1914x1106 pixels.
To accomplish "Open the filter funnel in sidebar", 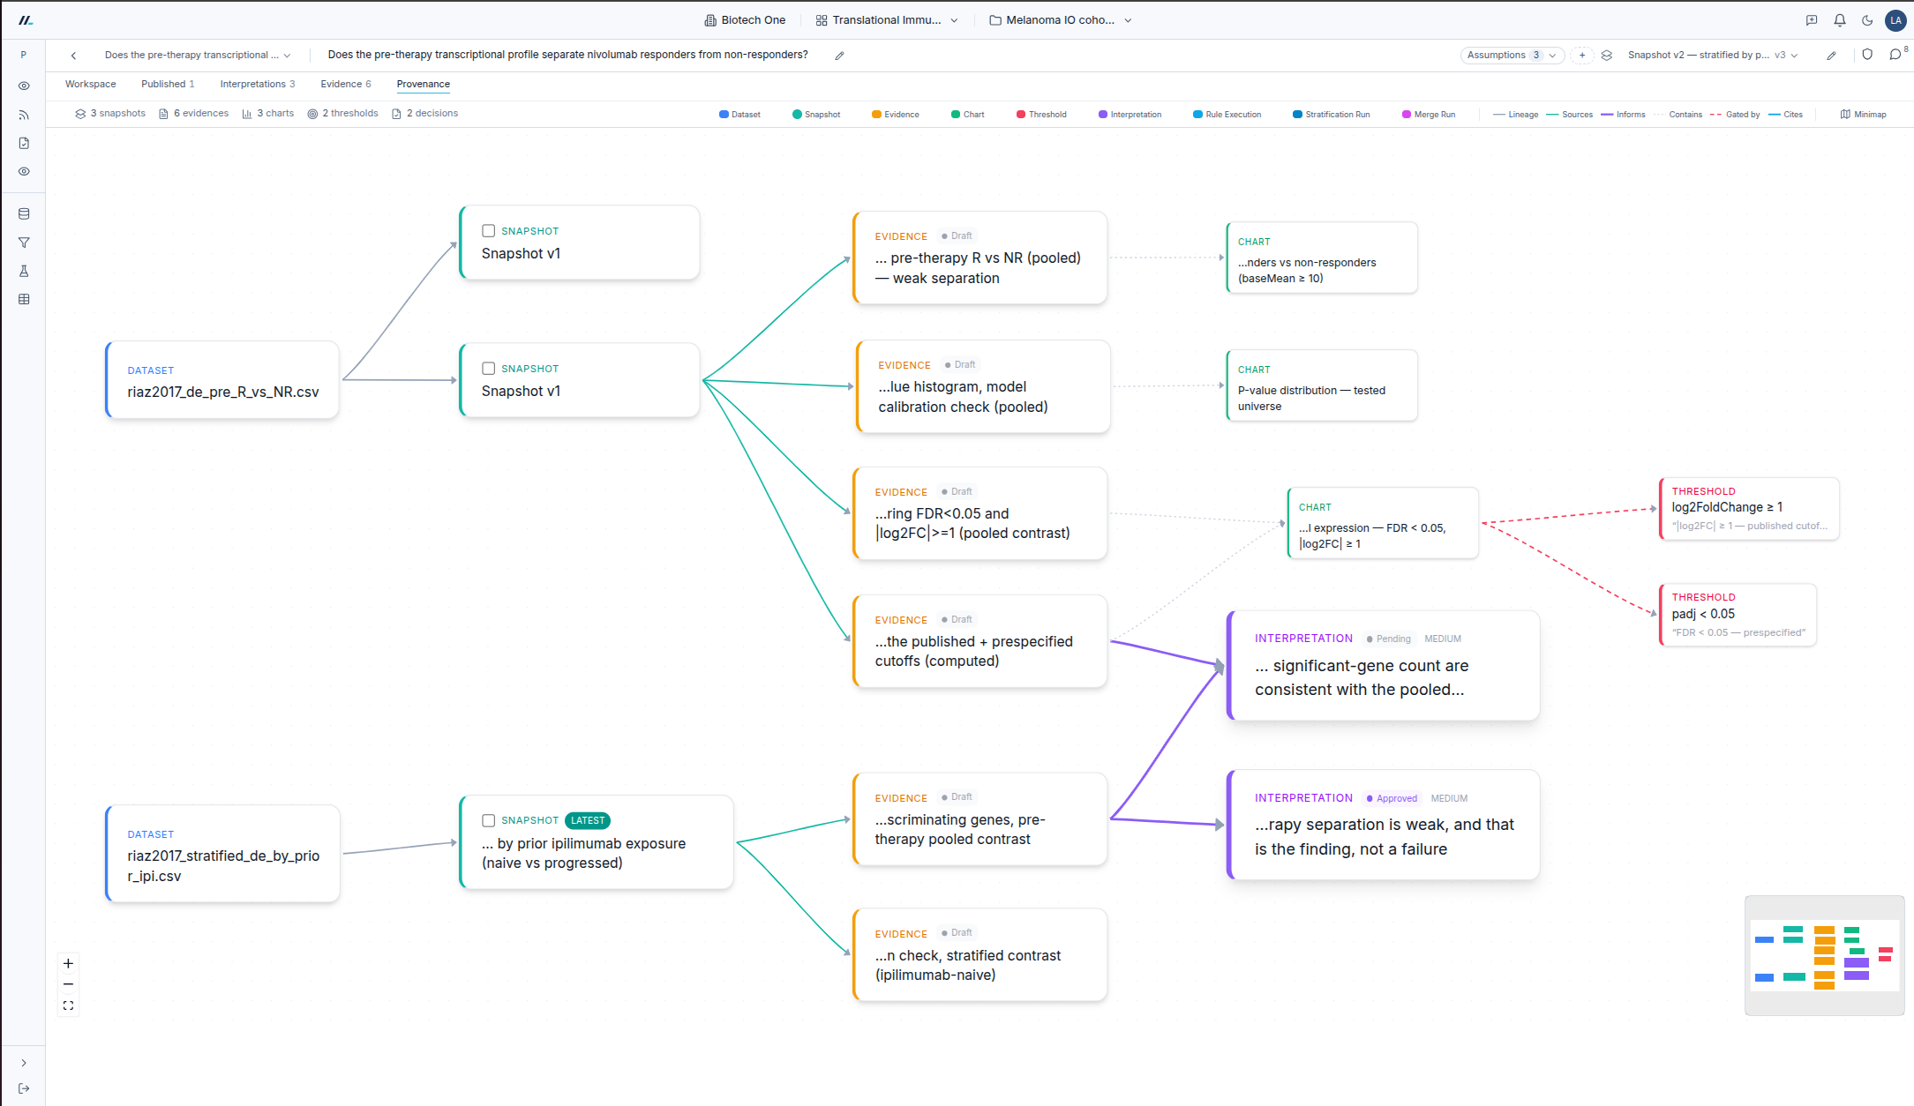I will click(x=24, y=243).
